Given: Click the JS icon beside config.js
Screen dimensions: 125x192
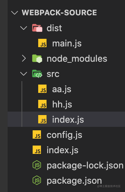Looking at the screenshot, I should (x=37, y=134).
